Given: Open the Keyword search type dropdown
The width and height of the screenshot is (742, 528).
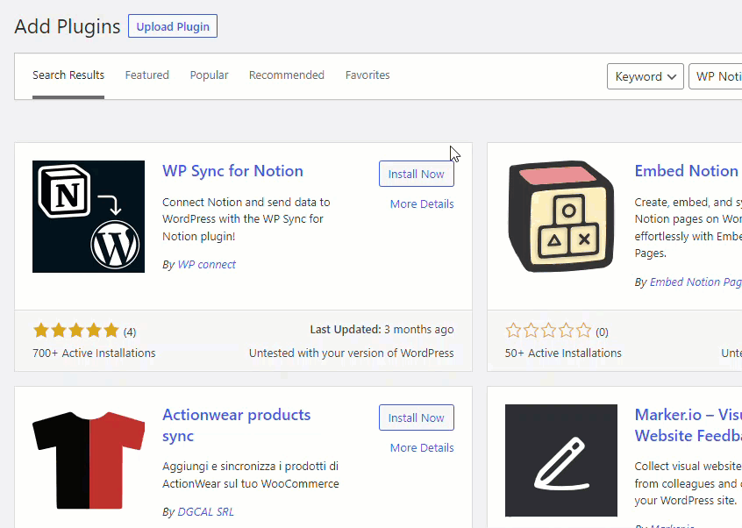Looking at the screenshot, I should click(x=645, y=76).
